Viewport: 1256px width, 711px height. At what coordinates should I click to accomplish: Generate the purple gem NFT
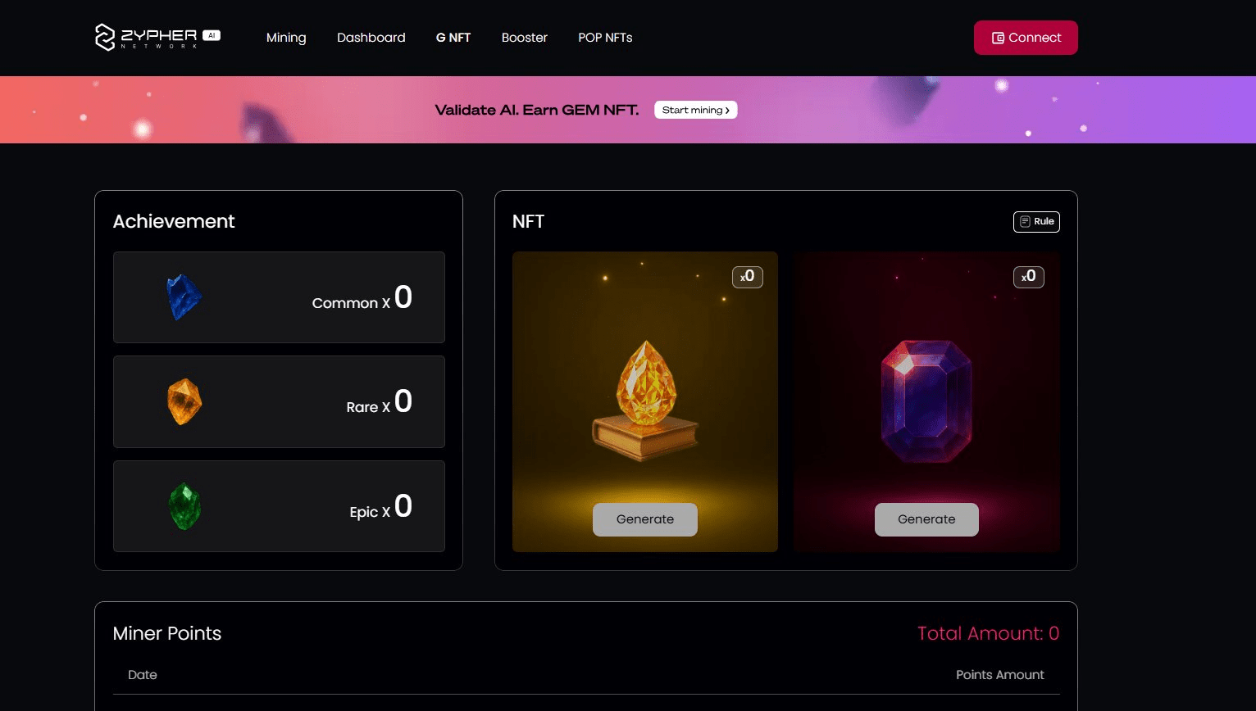926,519
